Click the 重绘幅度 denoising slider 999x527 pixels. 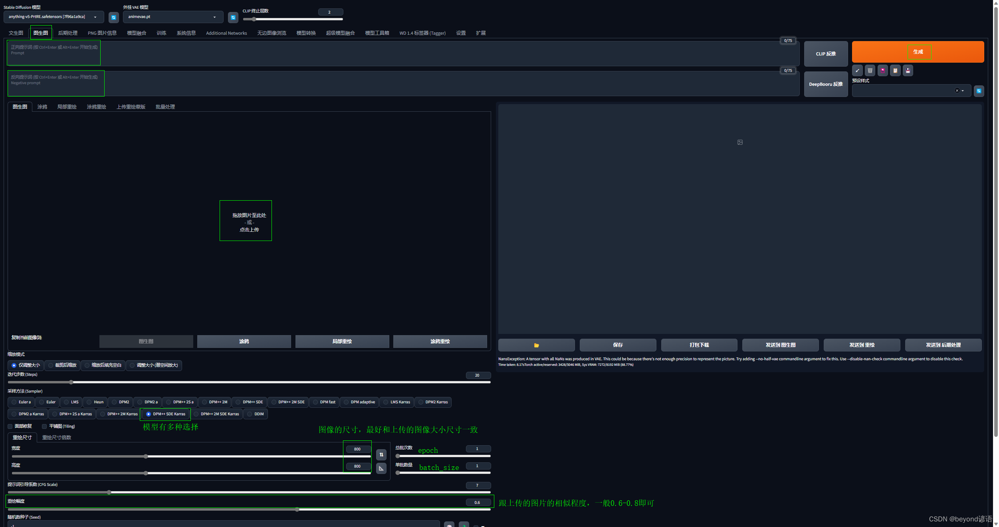[x=249, y=509]
